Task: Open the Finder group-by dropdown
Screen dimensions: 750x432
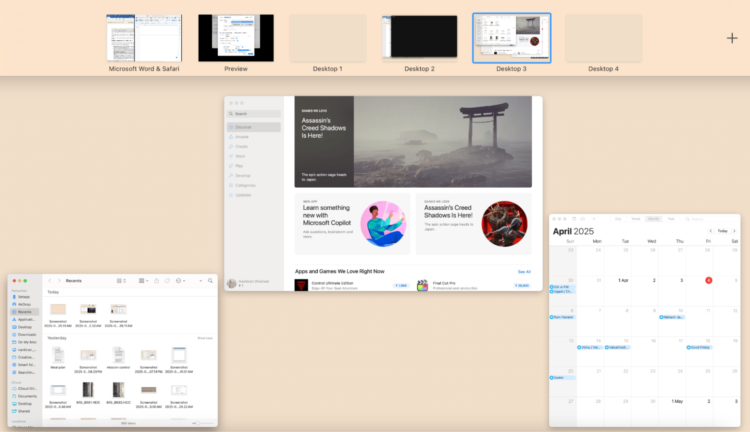Action: pyautogui.click(x=143, y=281)
